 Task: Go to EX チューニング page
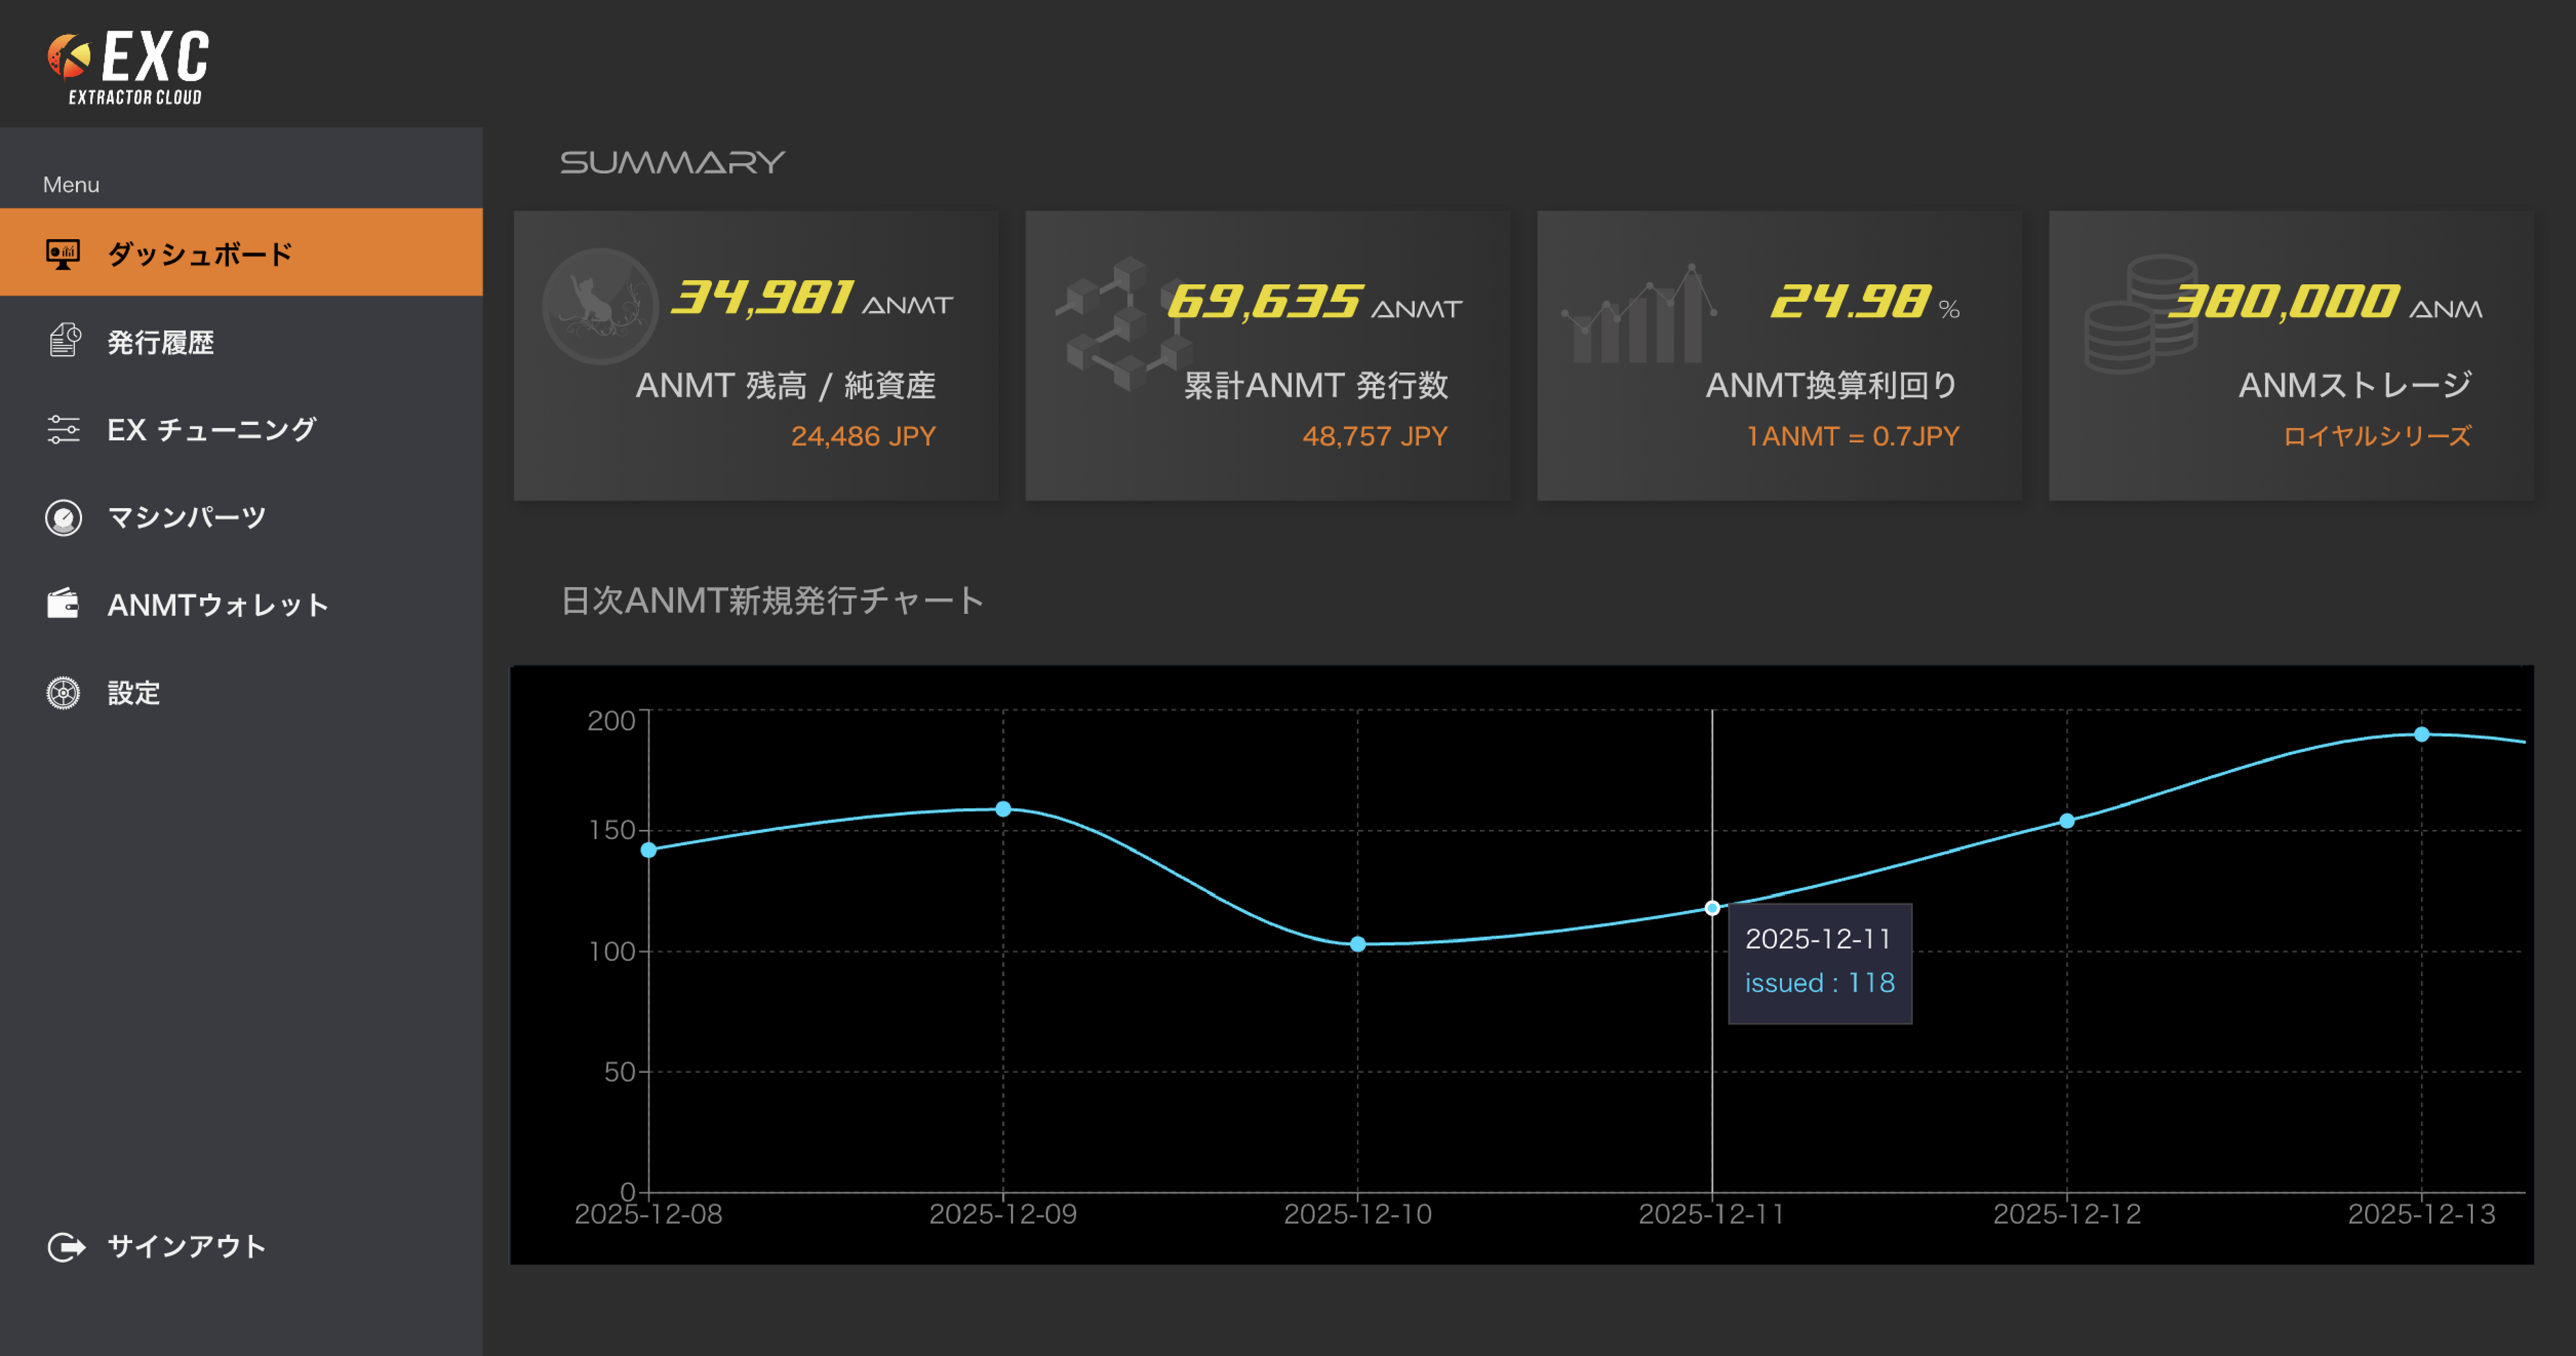coord(211,430)
